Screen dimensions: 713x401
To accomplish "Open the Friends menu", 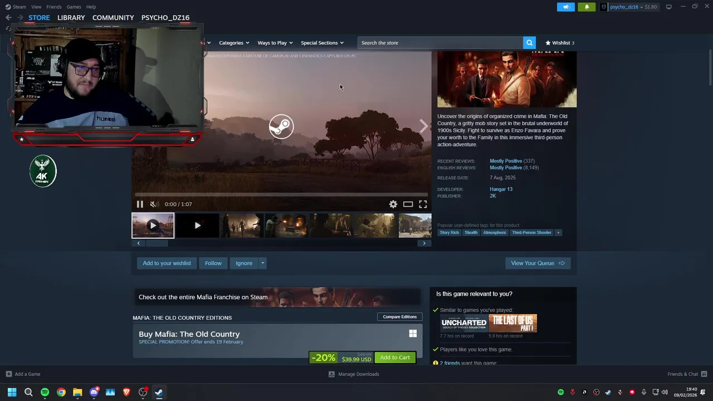I will pos(54,7).
